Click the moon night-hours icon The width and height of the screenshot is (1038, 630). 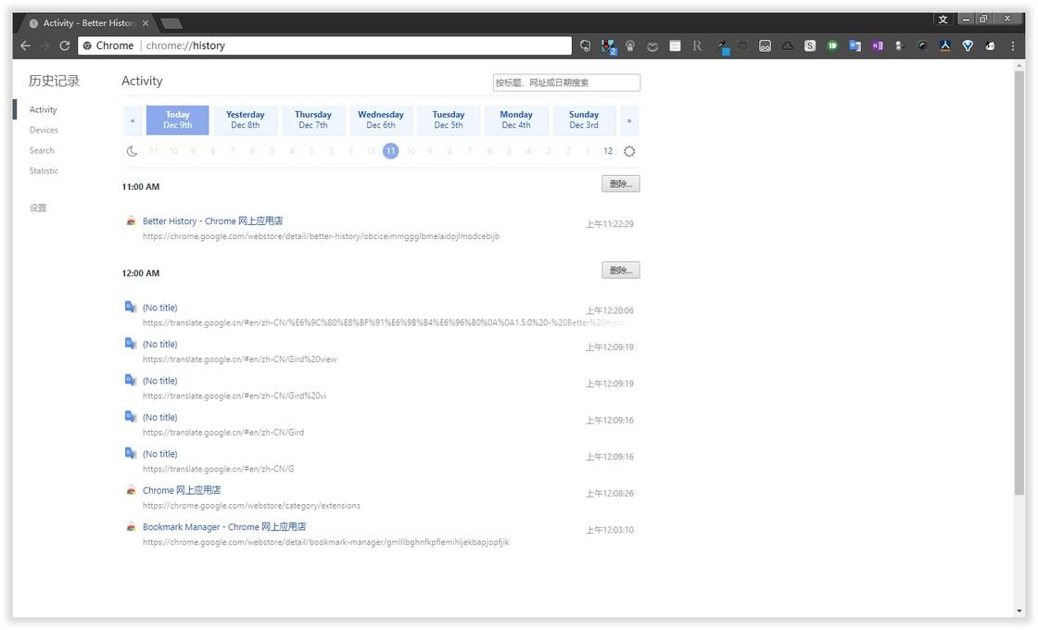tap(132, 151)
